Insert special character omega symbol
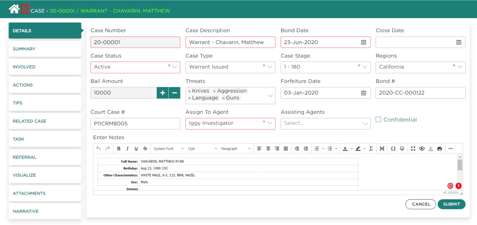Viewport: 477px width, 225px height. pos(393,148)
